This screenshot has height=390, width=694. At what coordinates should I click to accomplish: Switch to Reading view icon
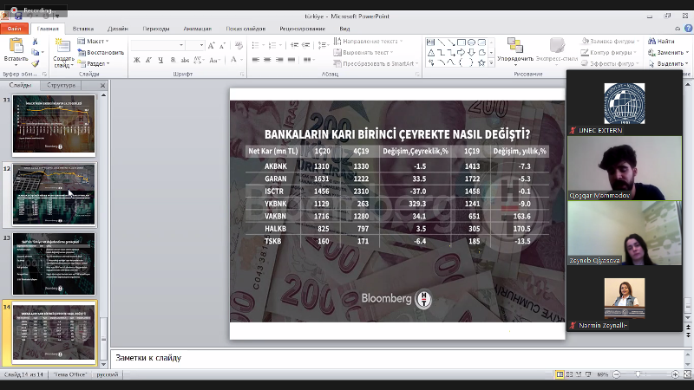tap(579, 374)
